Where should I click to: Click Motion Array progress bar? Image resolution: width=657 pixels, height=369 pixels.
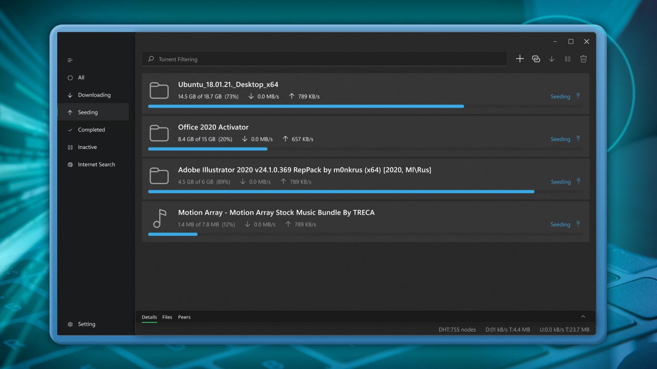(366, 234)
